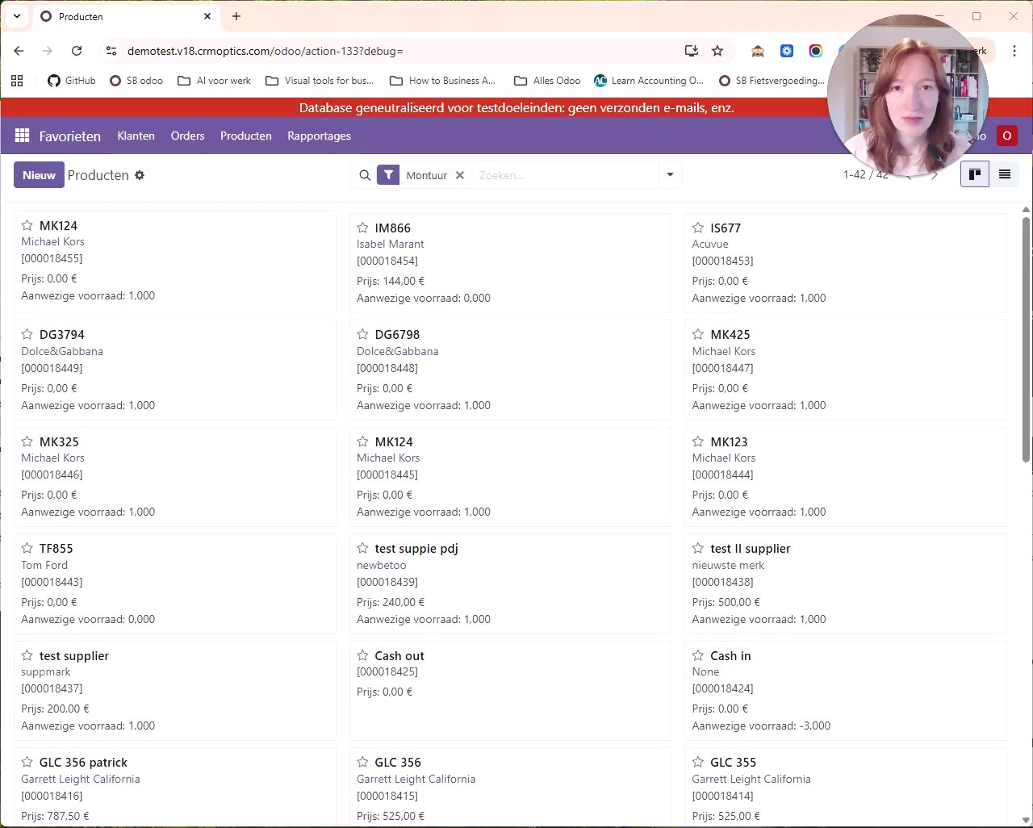The width and height of the screenshot is (1033, 828).
Task: Click the Zoeken search field
Action: coord(565,175)
